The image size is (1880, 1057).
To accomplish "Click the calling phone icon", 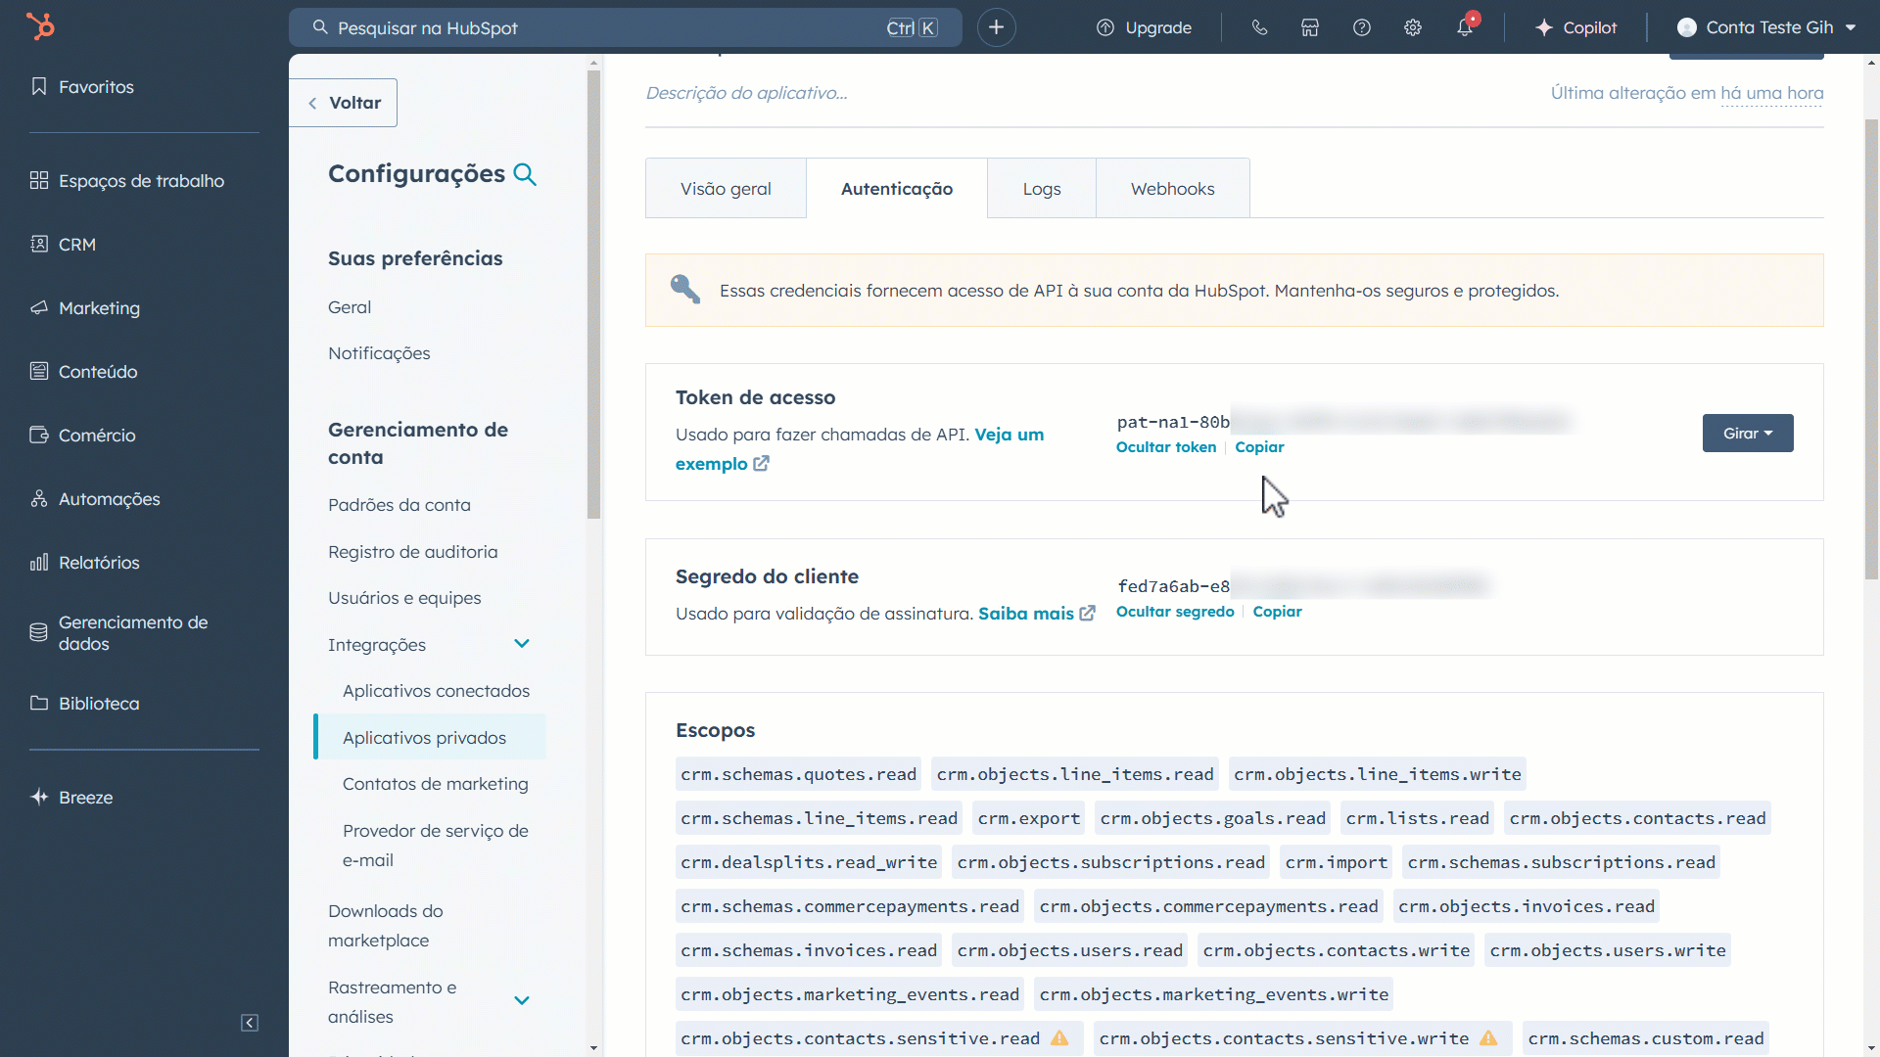I will pos(1258,27).
